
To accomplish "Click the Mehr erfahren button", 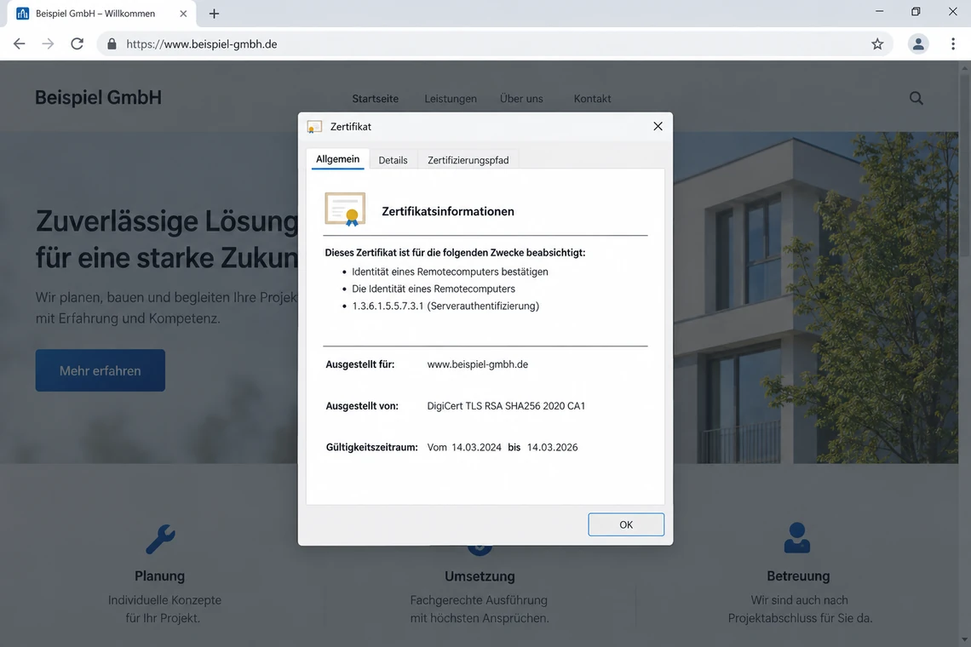I will pyautogui.click(x=101, y=370).
